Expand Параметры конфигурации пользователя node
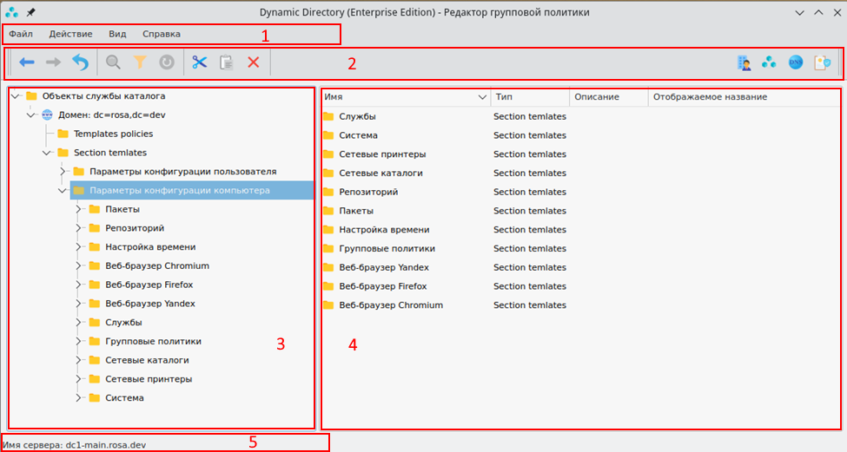 (63, 172)
